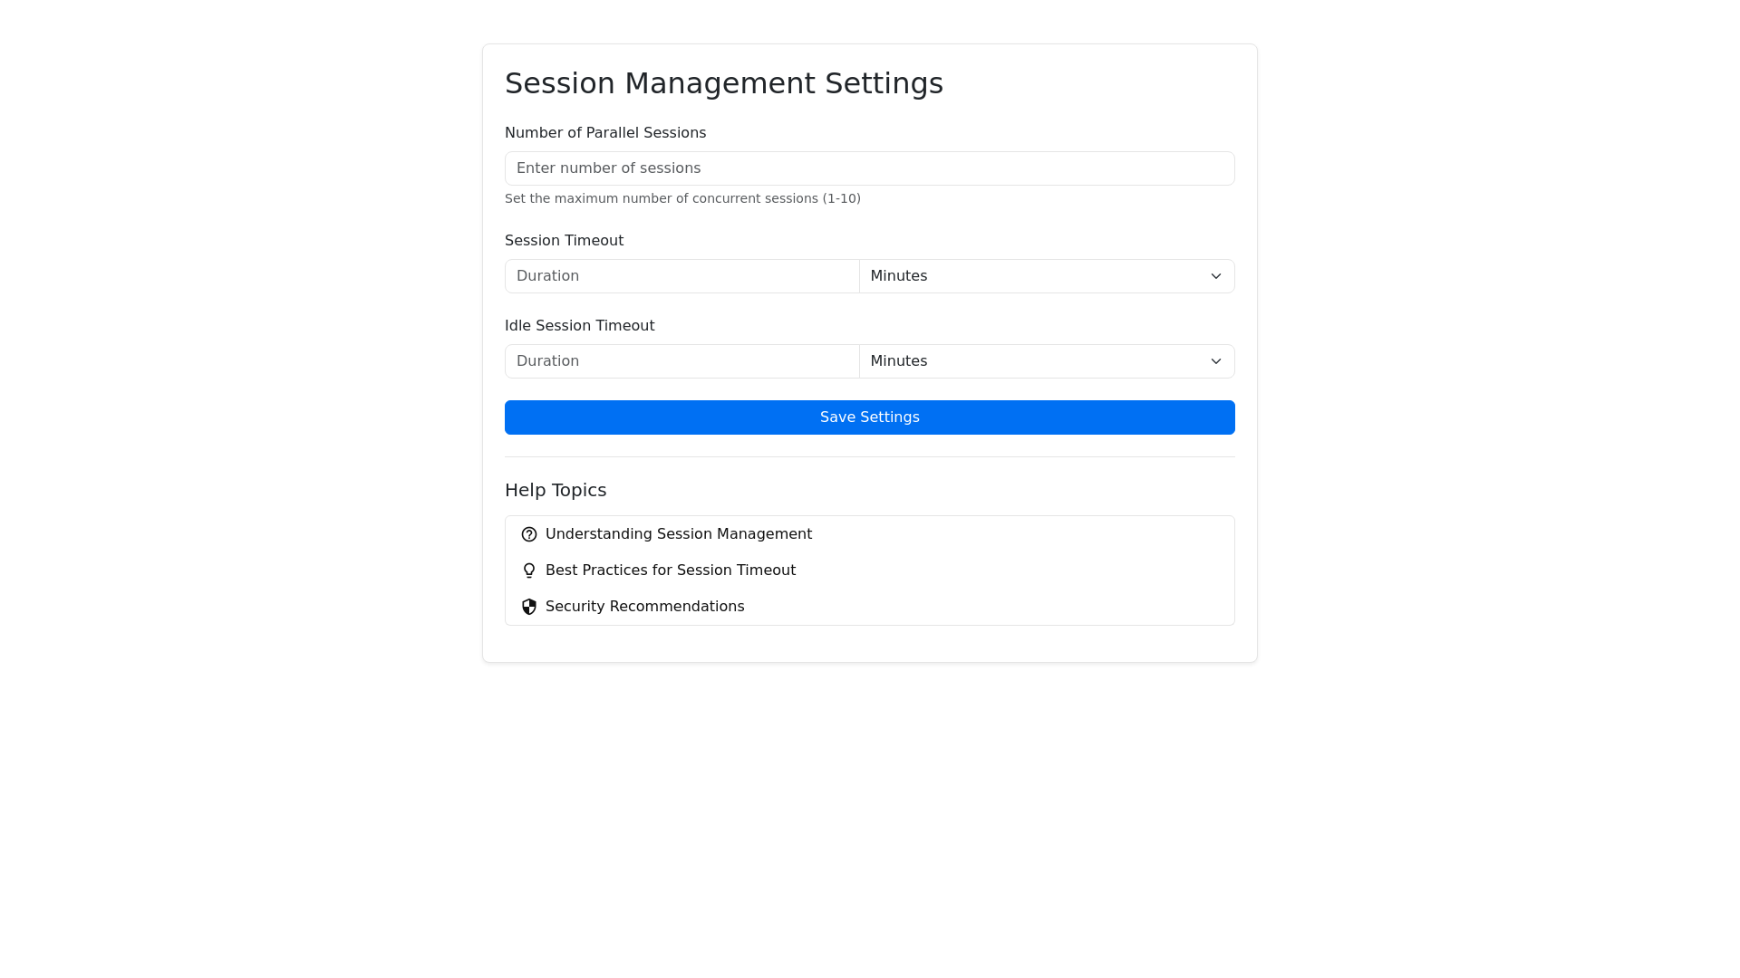Click the Session Management Settings heading
This screenshot has width=1740, height=978.
coord(723,83)
